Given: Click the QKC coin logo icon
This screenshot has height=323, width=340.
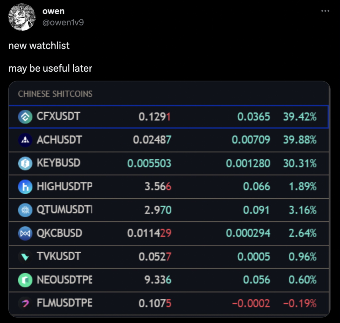Looking at the screenshot, I should 25,233.
